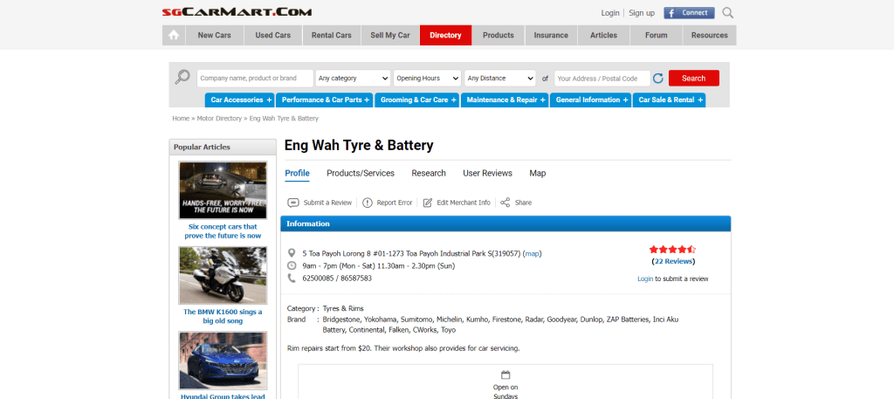The width and height of the screenshot is (894, 399).
Task: Click the home icon in navigation bar
Action: [174, 35]
